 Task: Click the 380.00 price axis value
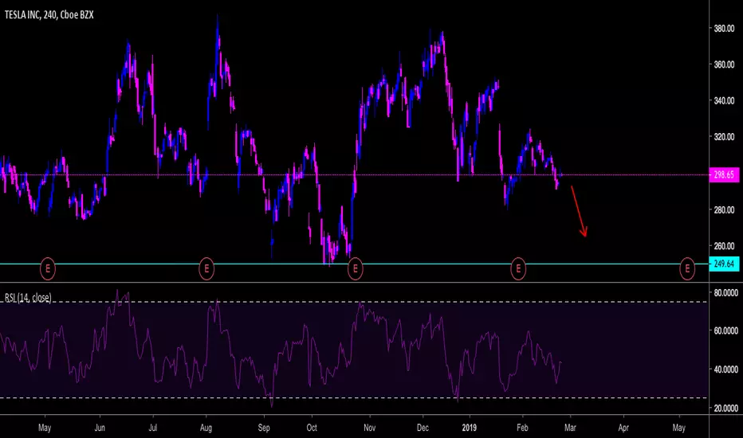[x=724, y=29]
